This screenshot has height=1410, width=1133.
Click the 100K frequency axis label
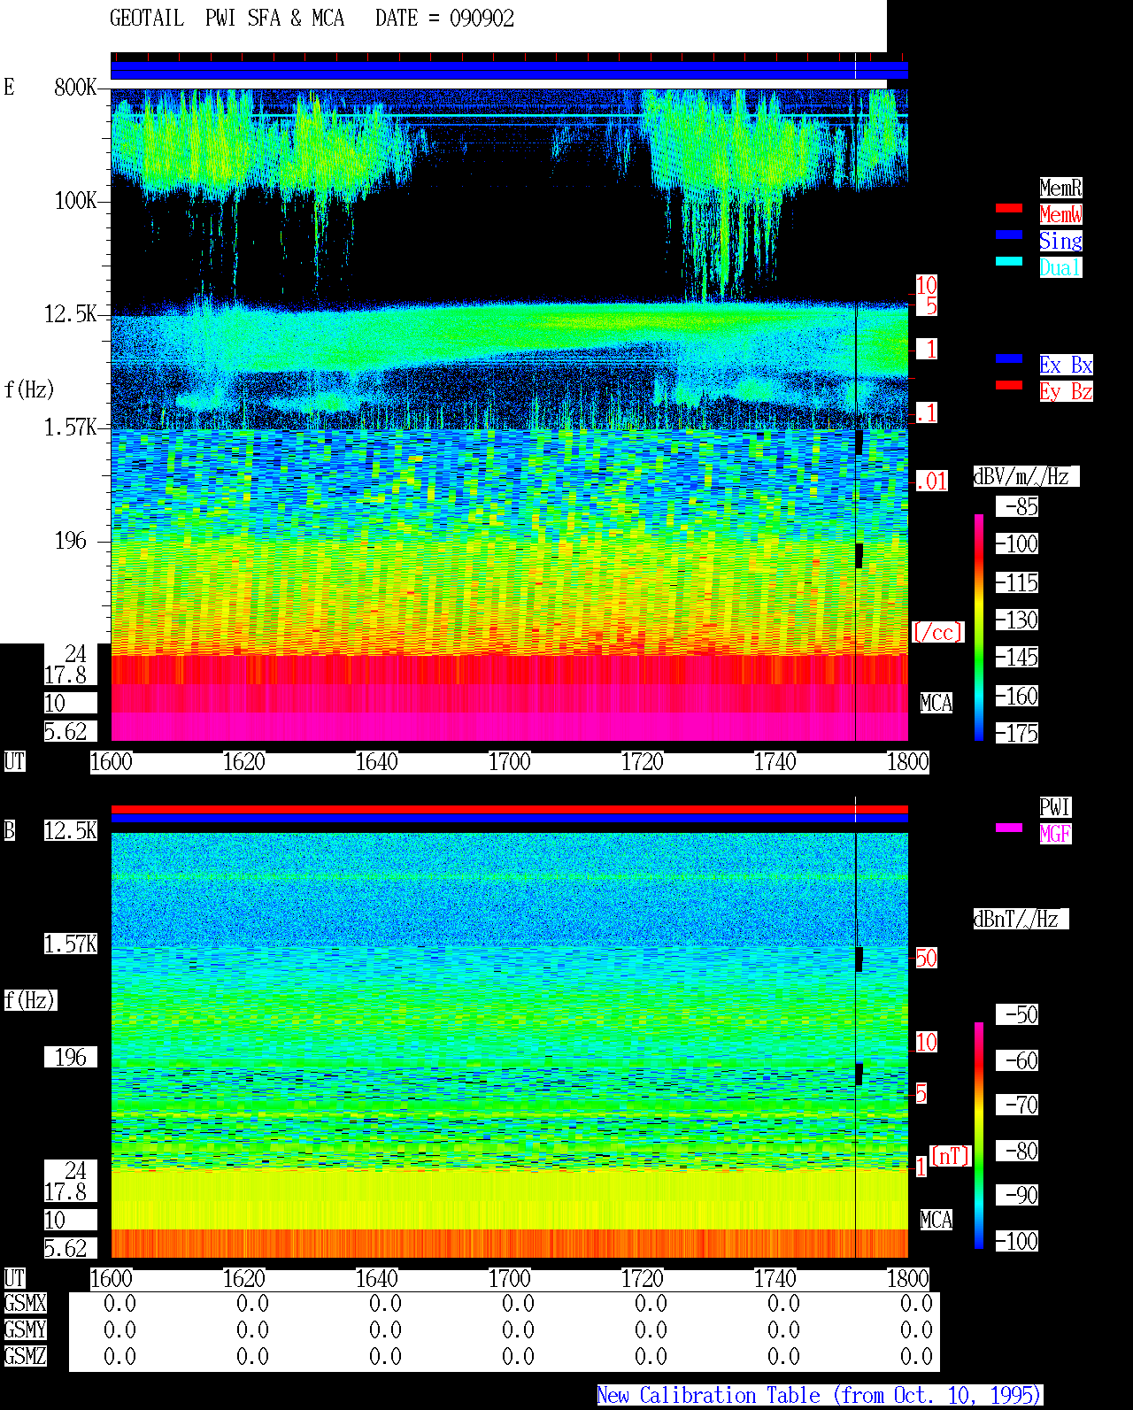point(75,200)
